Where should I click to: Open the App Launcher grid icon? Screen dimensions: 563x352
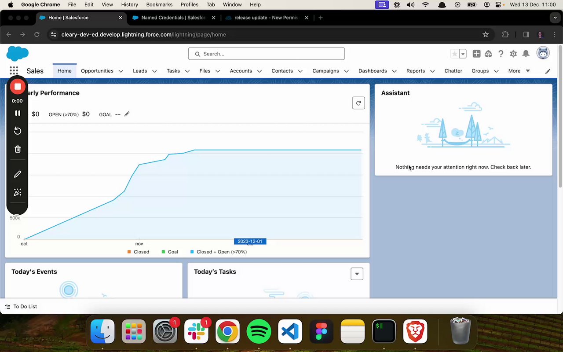[x=14, y=71]
